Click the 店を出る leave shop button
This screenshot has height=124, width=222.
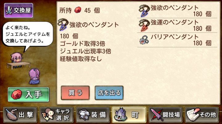[x=109, y=93]
